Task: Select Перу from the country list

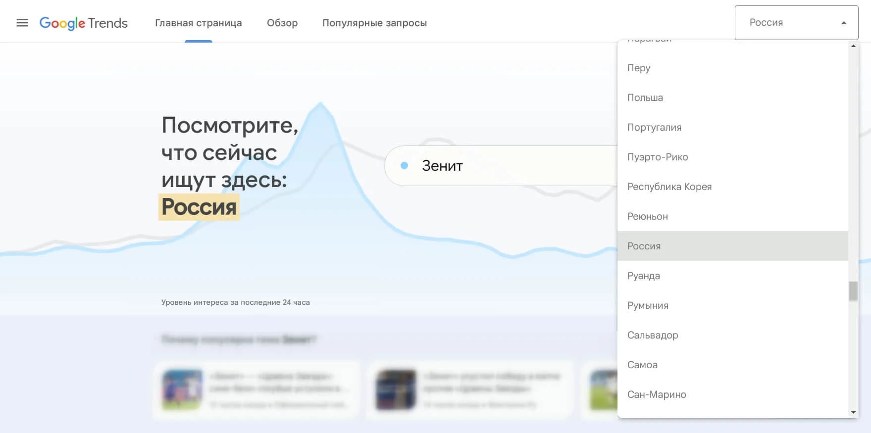Action: pos(733,68)
